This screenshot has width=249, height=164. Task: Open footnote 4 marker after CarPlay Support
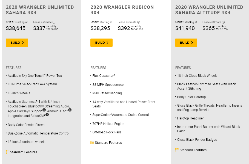click(44, 110)
